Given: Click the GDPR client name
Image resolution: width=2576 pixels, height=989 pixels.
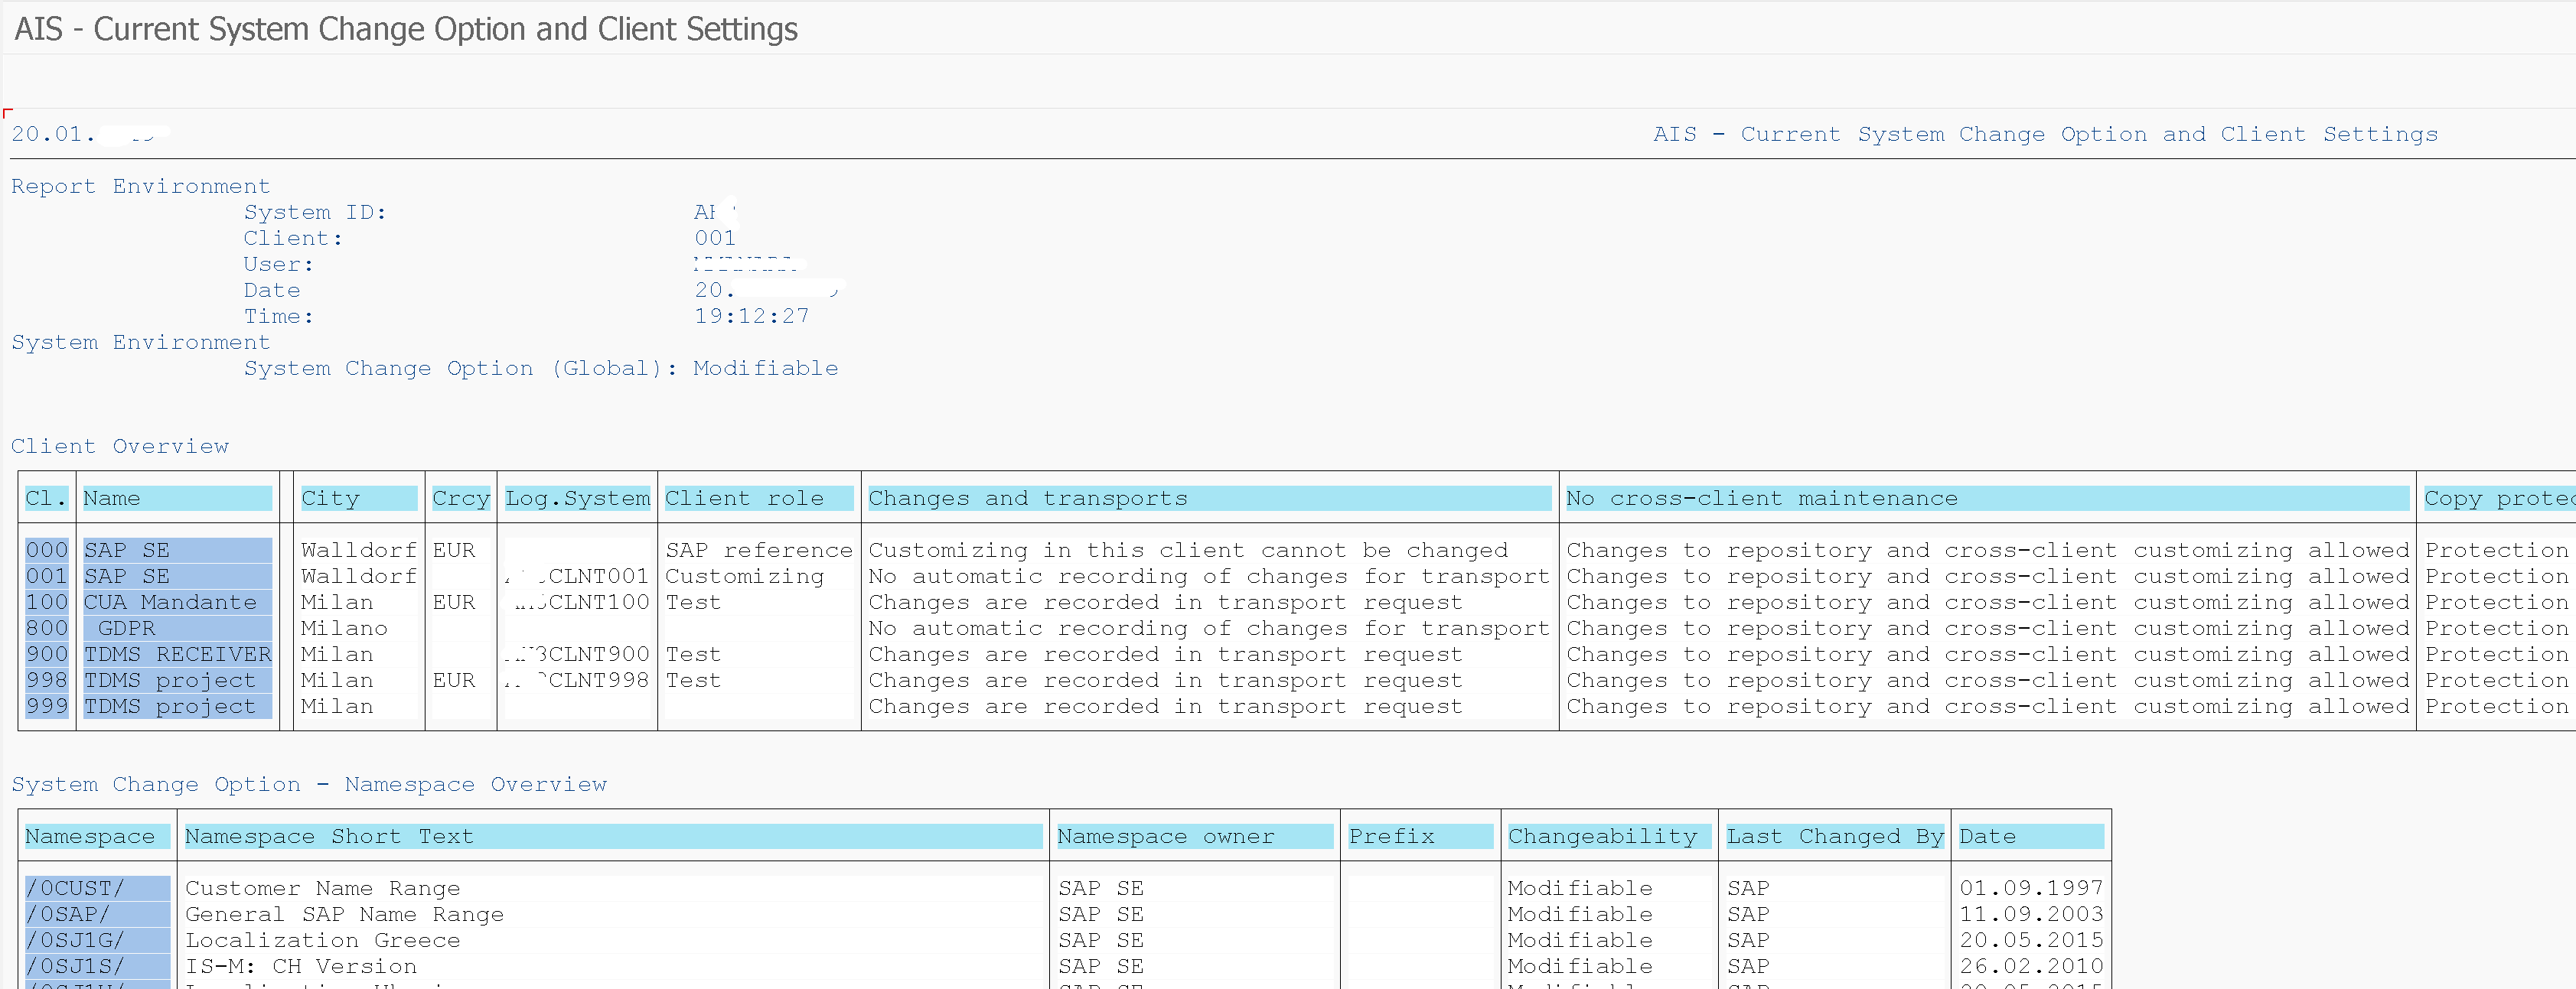Looking at the screenshot, I should coord(177,629).
